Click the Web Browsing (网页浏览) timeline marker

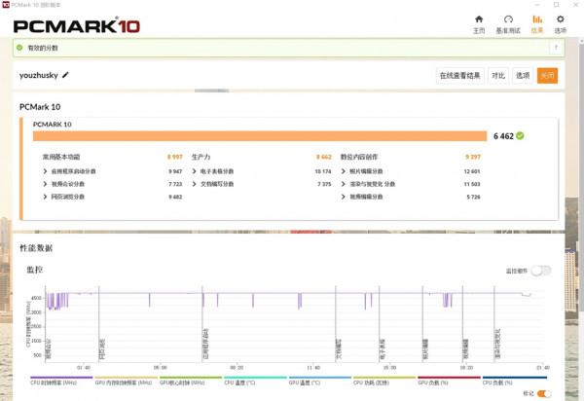tap(102, 349)
